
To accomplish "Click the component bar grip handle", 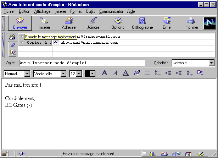I will coord(144,154).
